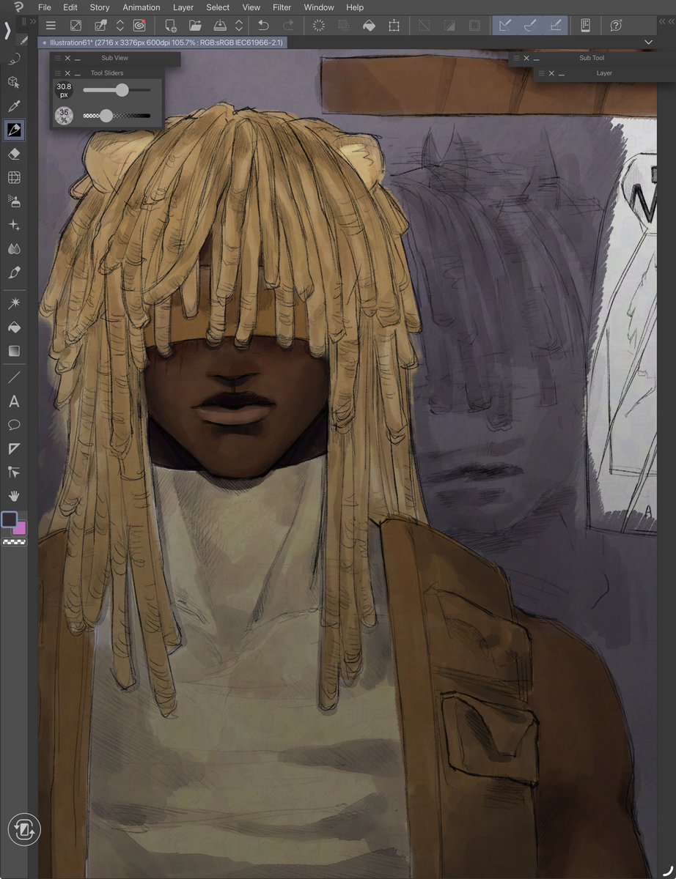The width and height of the screenshot is (676, 879).
Task: Select the transparent color checker strip
Action: tap(13, 543)
